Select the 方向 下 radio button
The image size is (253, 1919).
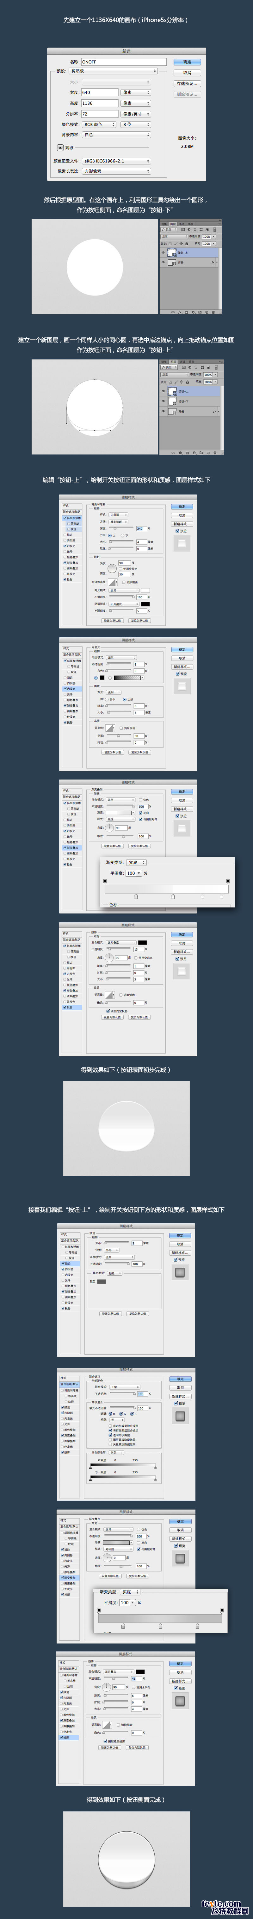tap(123, 536)
